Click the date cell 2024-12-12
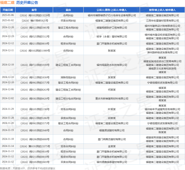 pos(8,43)
